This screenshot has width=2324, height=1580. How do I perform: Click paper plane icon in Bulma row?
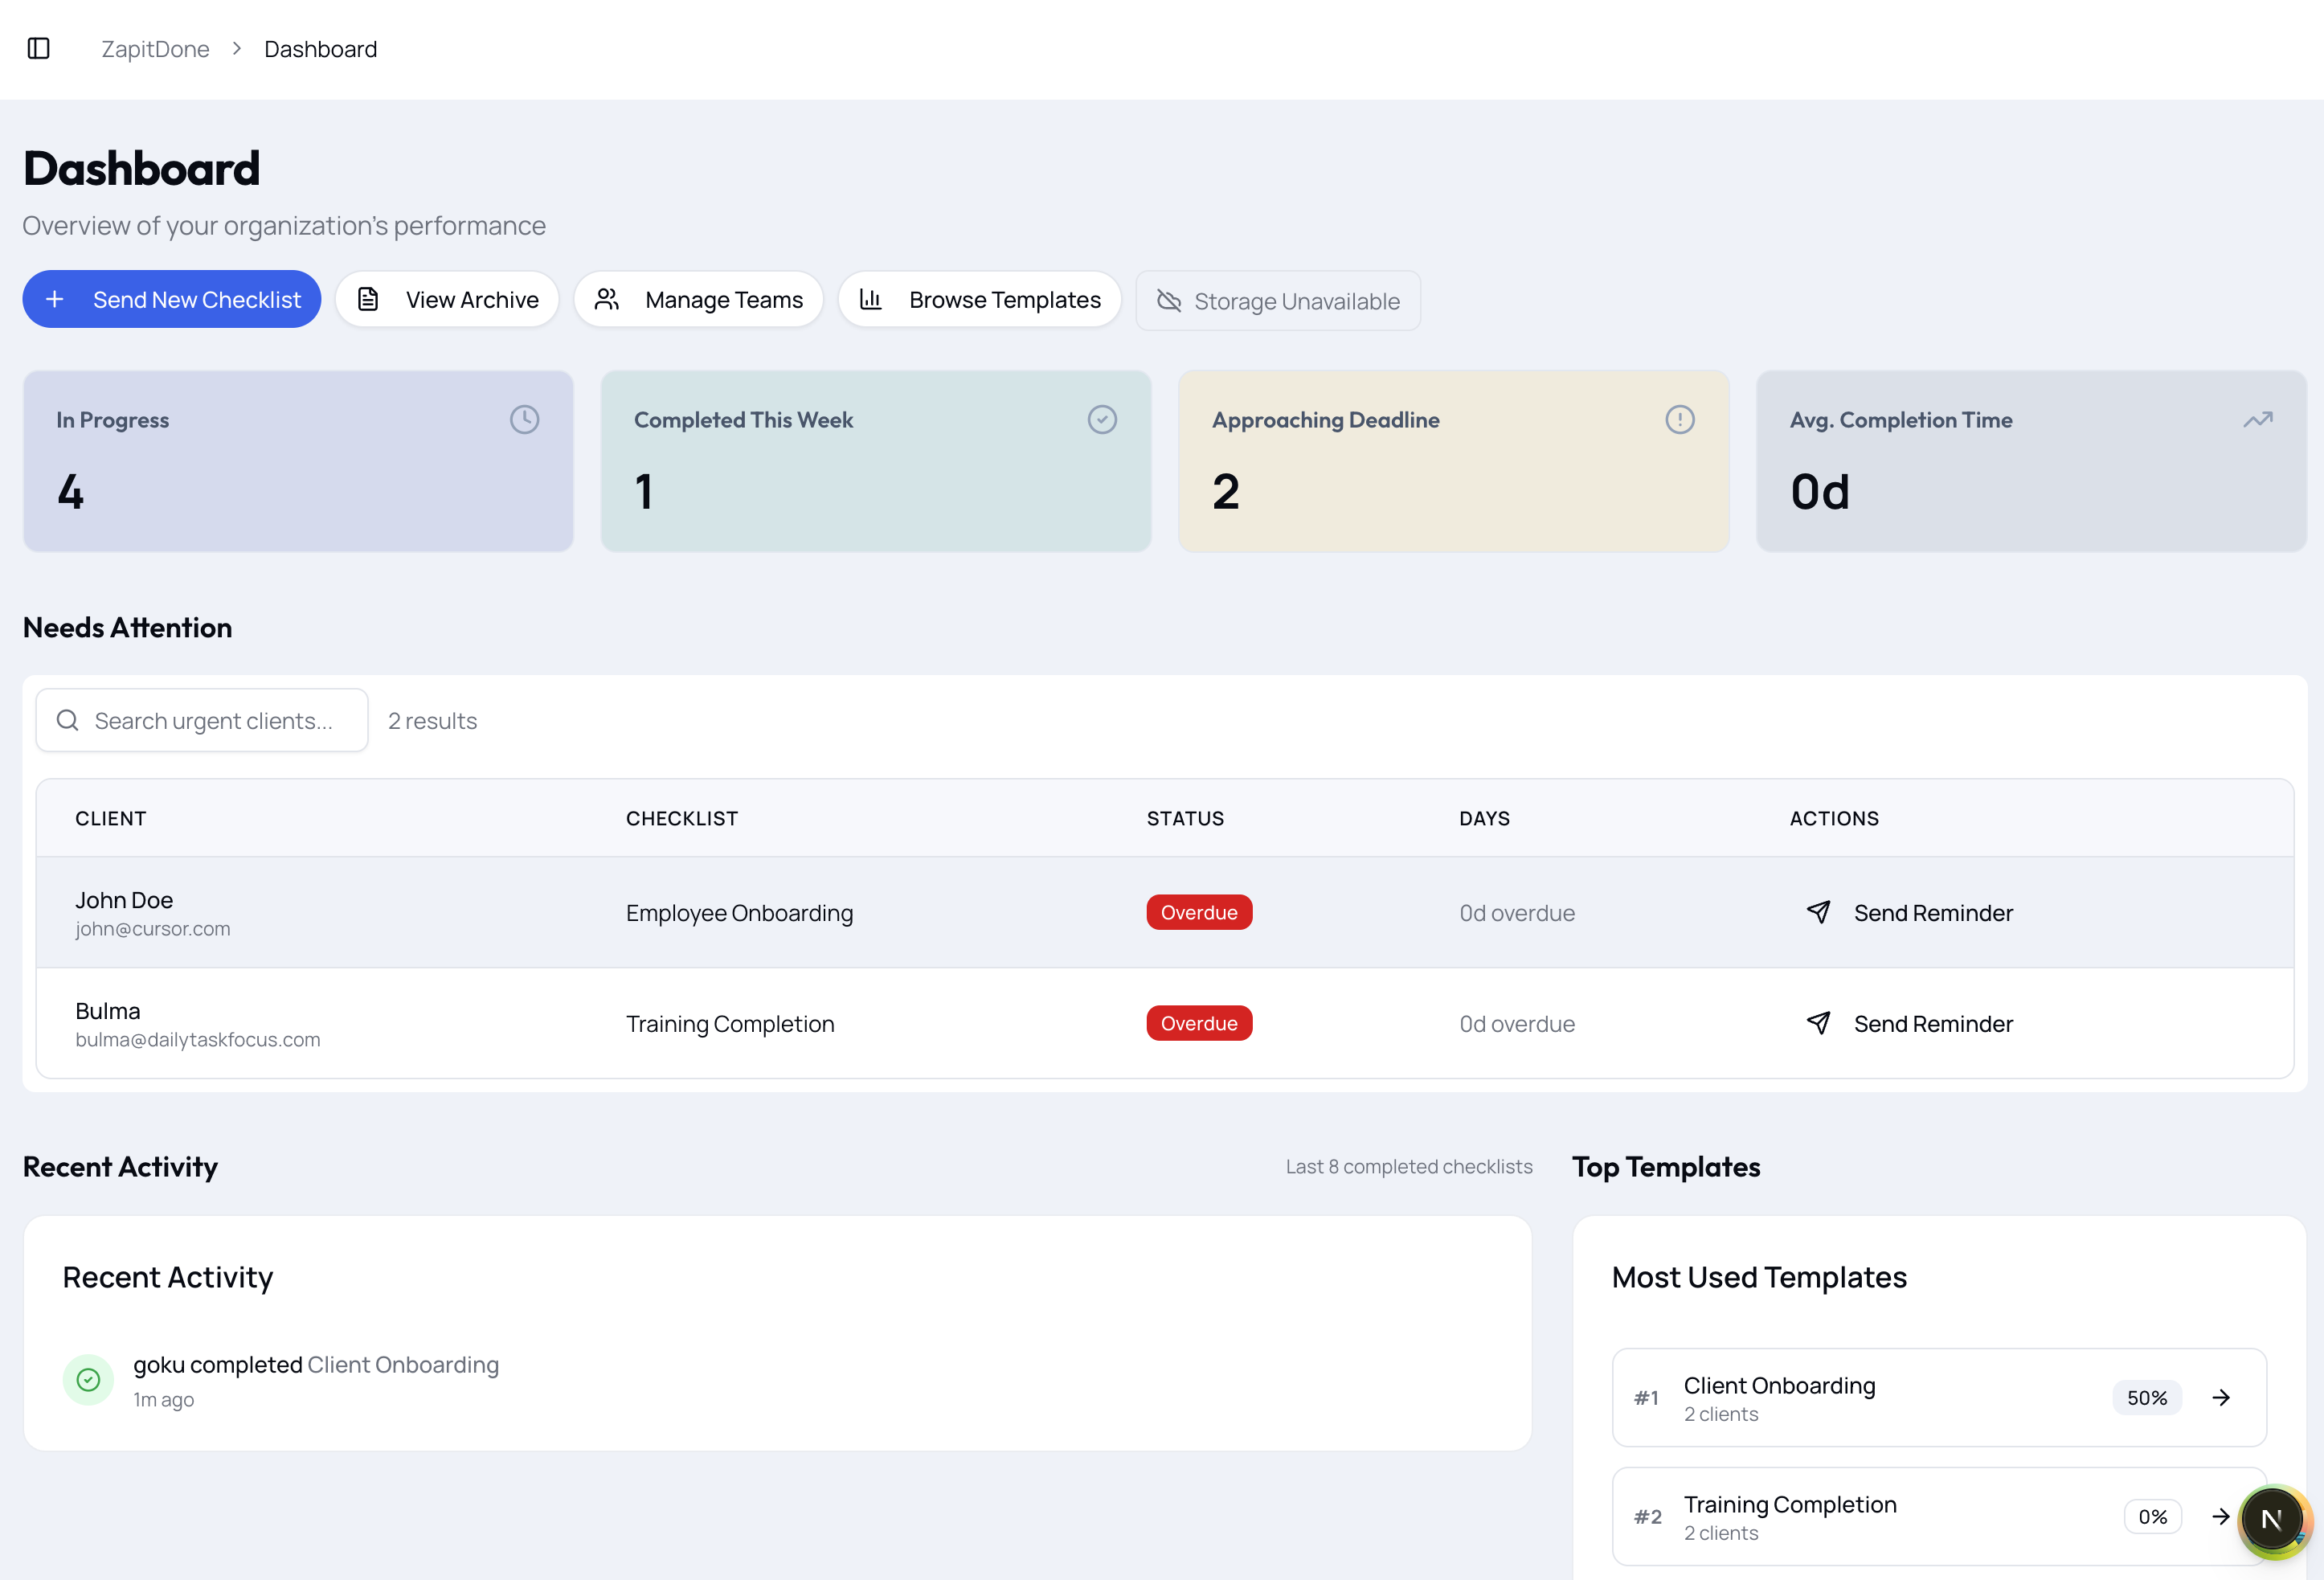coord(1818,1023)
